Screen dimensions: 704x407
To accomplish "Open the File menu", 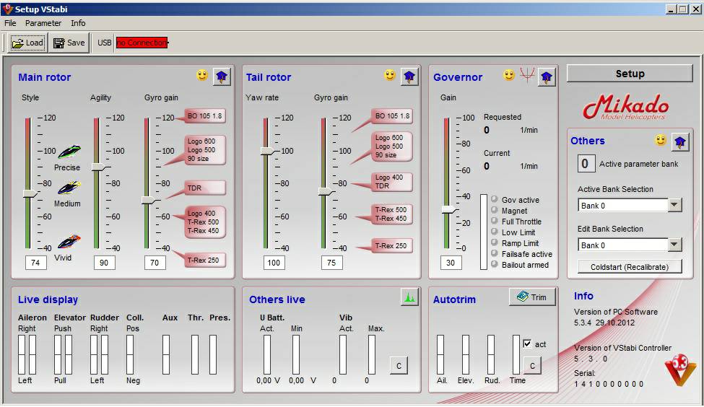I will pos(10,23).
